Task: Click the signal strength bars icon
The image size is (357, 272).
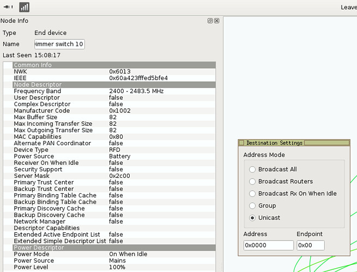Action: click(24, 7)
